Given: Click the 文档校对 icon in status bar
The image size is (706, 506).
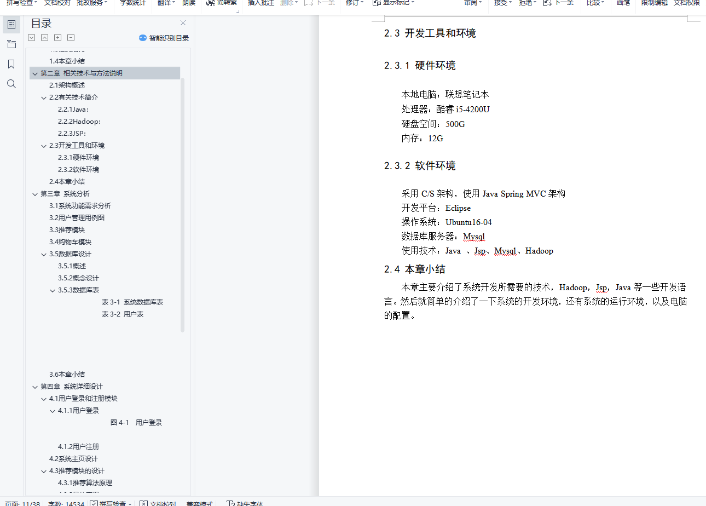Looking at the screenshot, I should (x=143, y=503).
